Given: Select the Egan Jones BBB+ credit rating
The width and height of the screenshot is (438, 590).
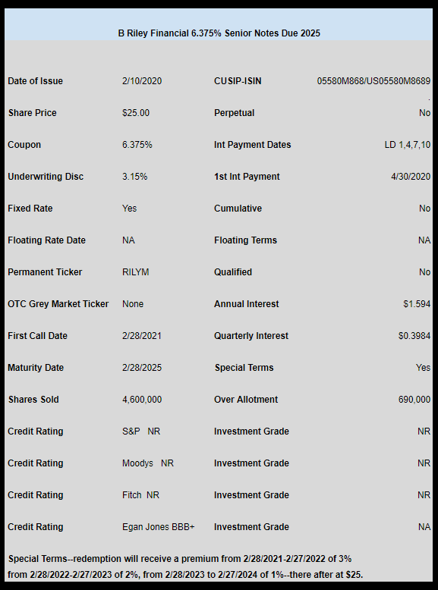Looking at the screenshot, I should [158, 527].
